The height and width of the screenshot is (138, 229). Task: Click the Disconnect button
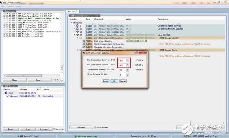tap(45, 129)
